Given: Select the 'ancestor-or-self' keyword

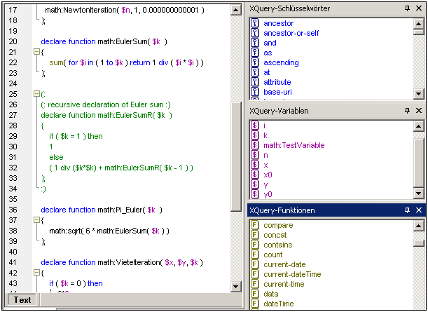Looking at the screenshot, I should pyautogui.click(x=289, y=33).
